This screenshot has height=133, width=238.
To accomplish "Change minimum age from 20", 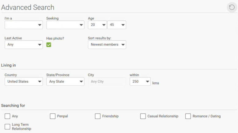I will coord(97,25).
